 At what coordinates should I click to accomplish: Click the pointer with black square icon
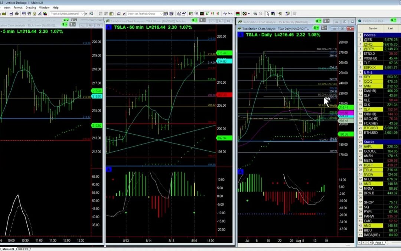[x=273, y=14]
